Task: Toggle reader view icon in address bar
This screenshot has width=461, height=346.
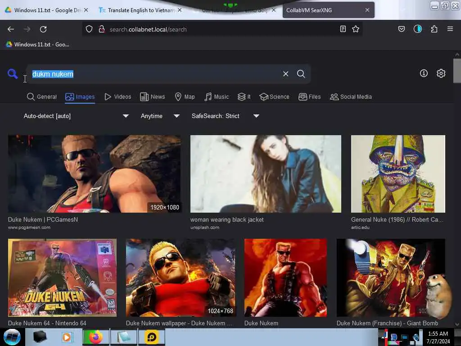Action: pos(343,29)
